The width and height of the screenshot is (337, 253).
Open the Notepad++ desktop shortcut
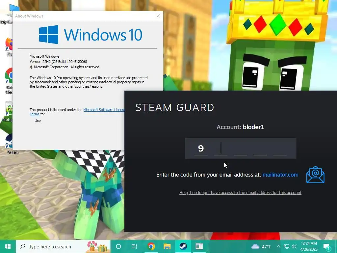coord(8,111)
